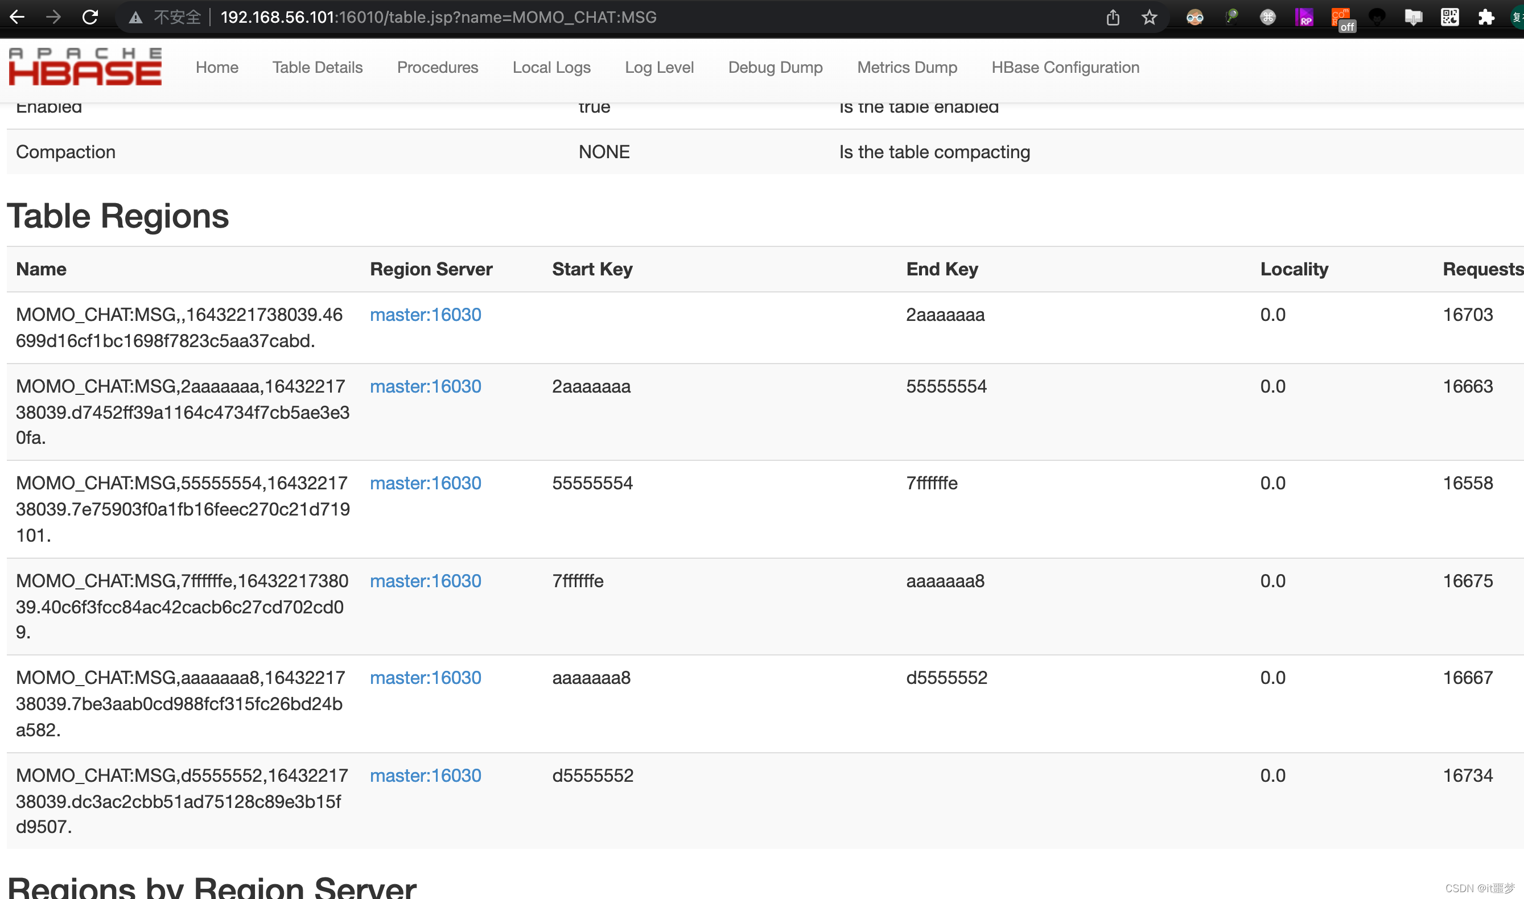
Task: Click the address bar URL
Action: click(x=438, y=17)
